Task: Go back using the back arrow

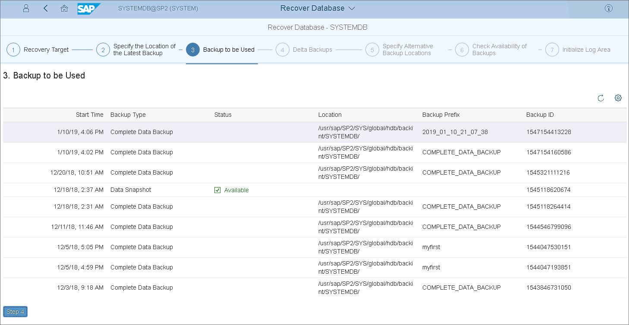Action: 46,8
